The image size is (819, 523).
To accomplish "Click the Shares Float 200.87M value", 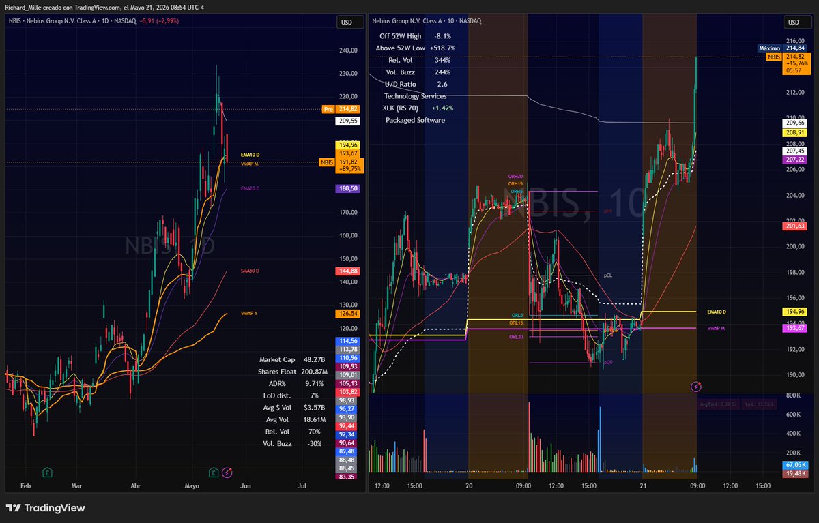I will [315, 372].
